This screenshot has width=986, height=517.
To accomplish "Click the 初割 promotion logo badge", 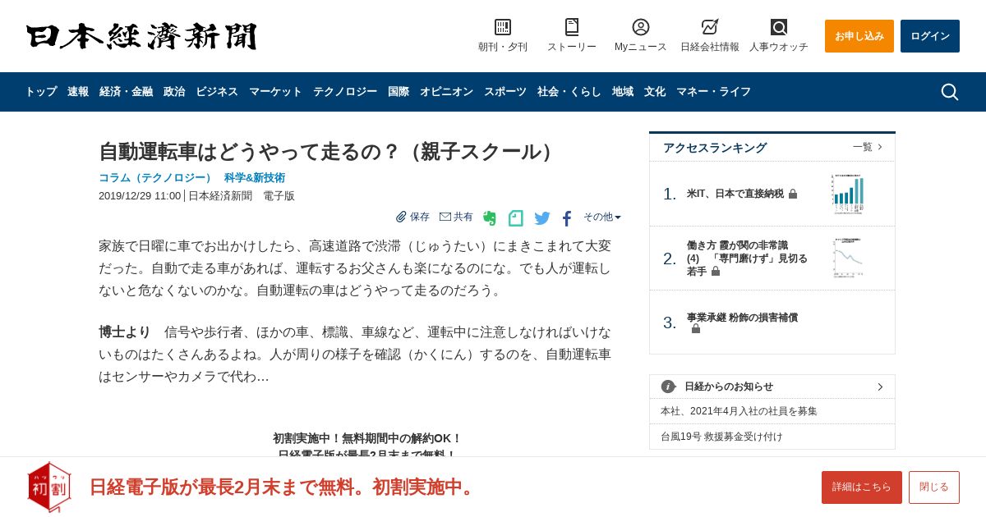I will [49, 487].
